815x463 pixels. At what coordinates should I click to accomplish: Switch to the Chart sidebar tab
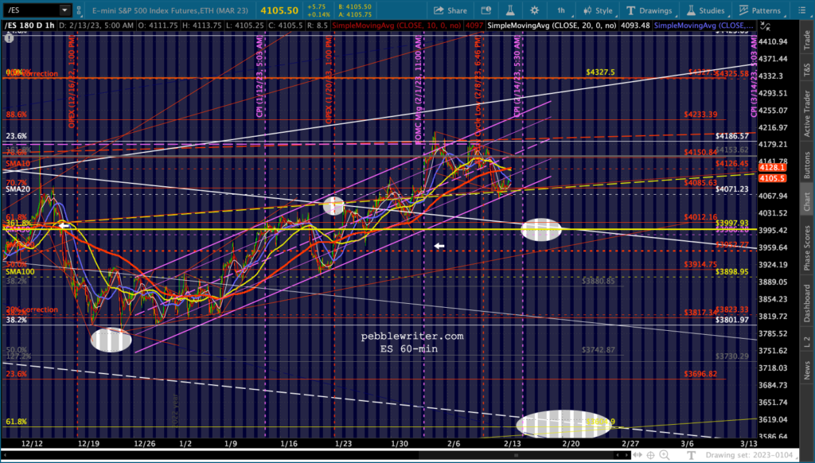(807, 201)
